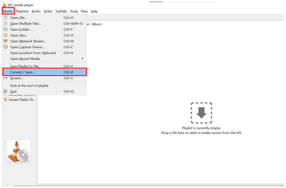Choose Open Network Stream... entry
The image size is (286, 188).
point(44,41)
